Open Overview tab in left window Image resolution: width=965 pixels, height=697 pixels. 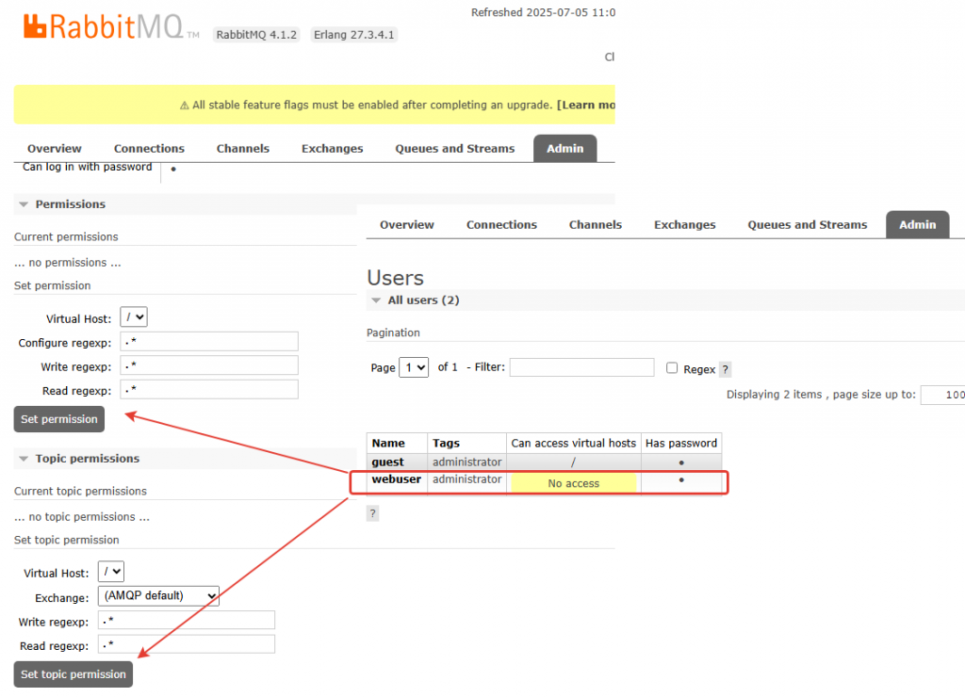(54, 148)
